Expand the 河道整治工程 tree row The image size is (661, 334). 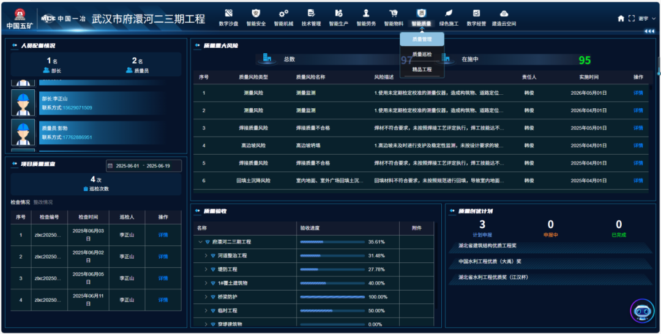[206, 256]
